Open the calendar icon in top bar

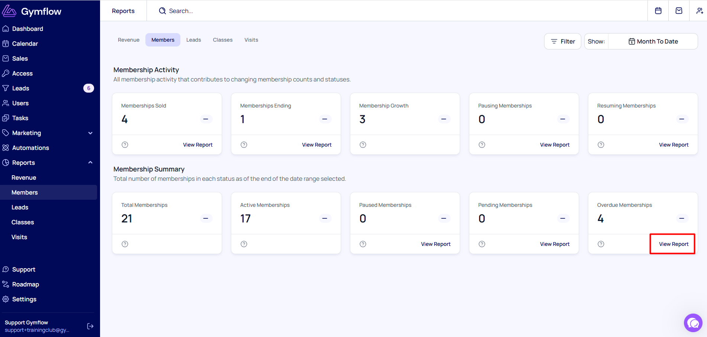tap(658, 11)
